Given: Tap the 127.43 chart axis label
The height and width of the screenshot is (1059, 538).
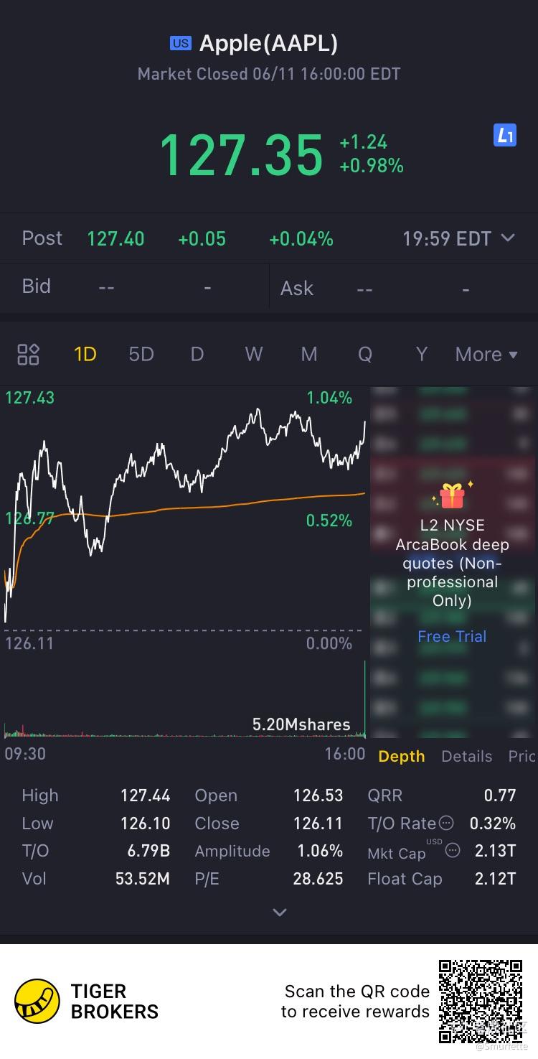Looking at the screenshot, I should [x=29, y=398].
